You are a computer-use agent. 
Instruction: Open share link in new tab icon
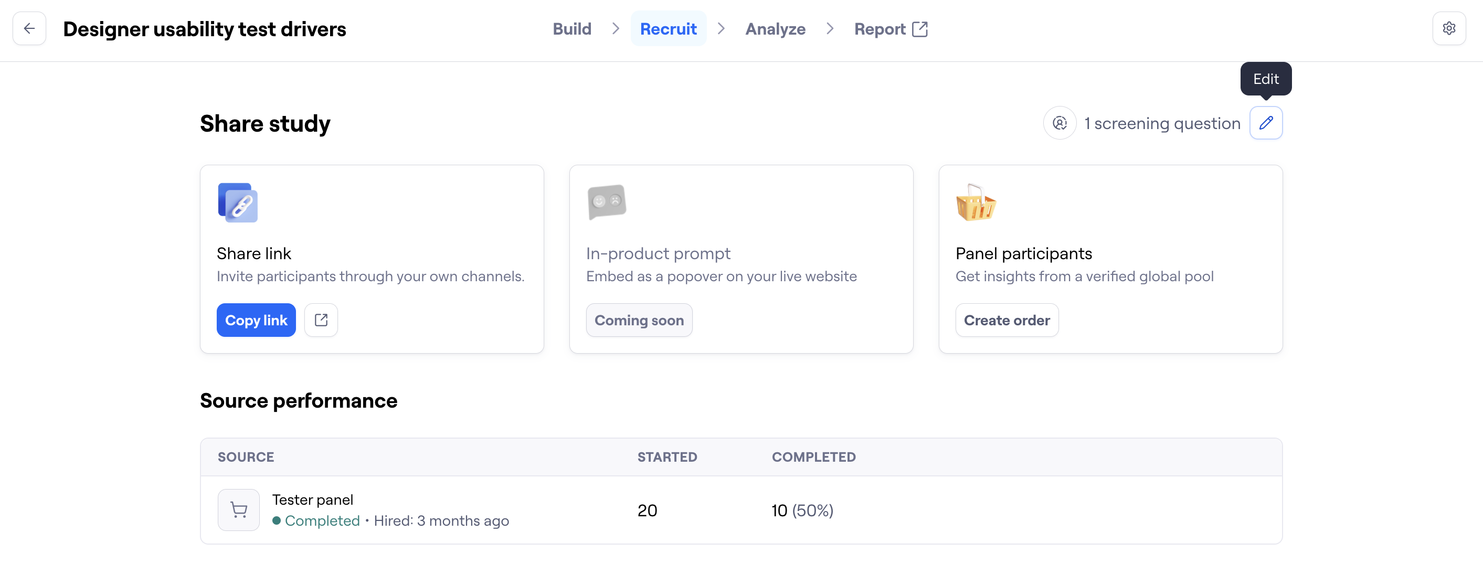click(x=321, y=320)
